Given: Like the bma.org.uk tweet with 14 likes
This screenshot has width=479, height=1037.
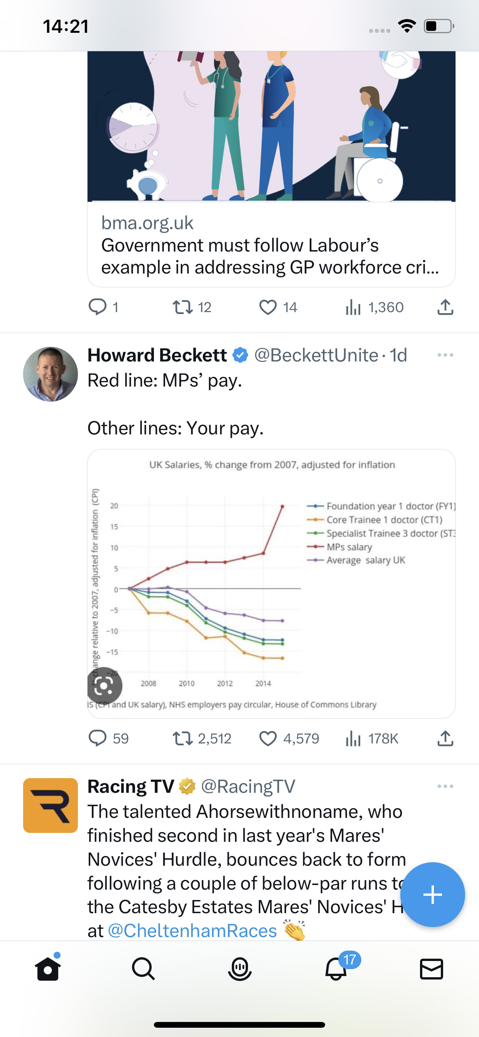Looking at the screenshot, I should coord(268,307).
